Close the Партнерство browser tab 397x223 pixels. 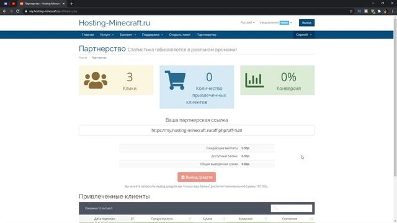[x=63, y=4]
